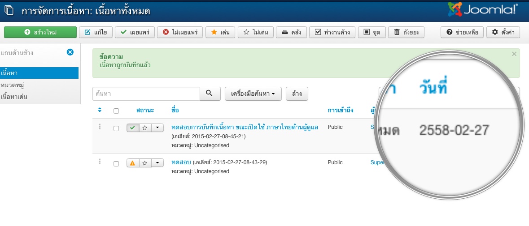Toggle featured star of ทดสอบ article row

click(145, 163)
